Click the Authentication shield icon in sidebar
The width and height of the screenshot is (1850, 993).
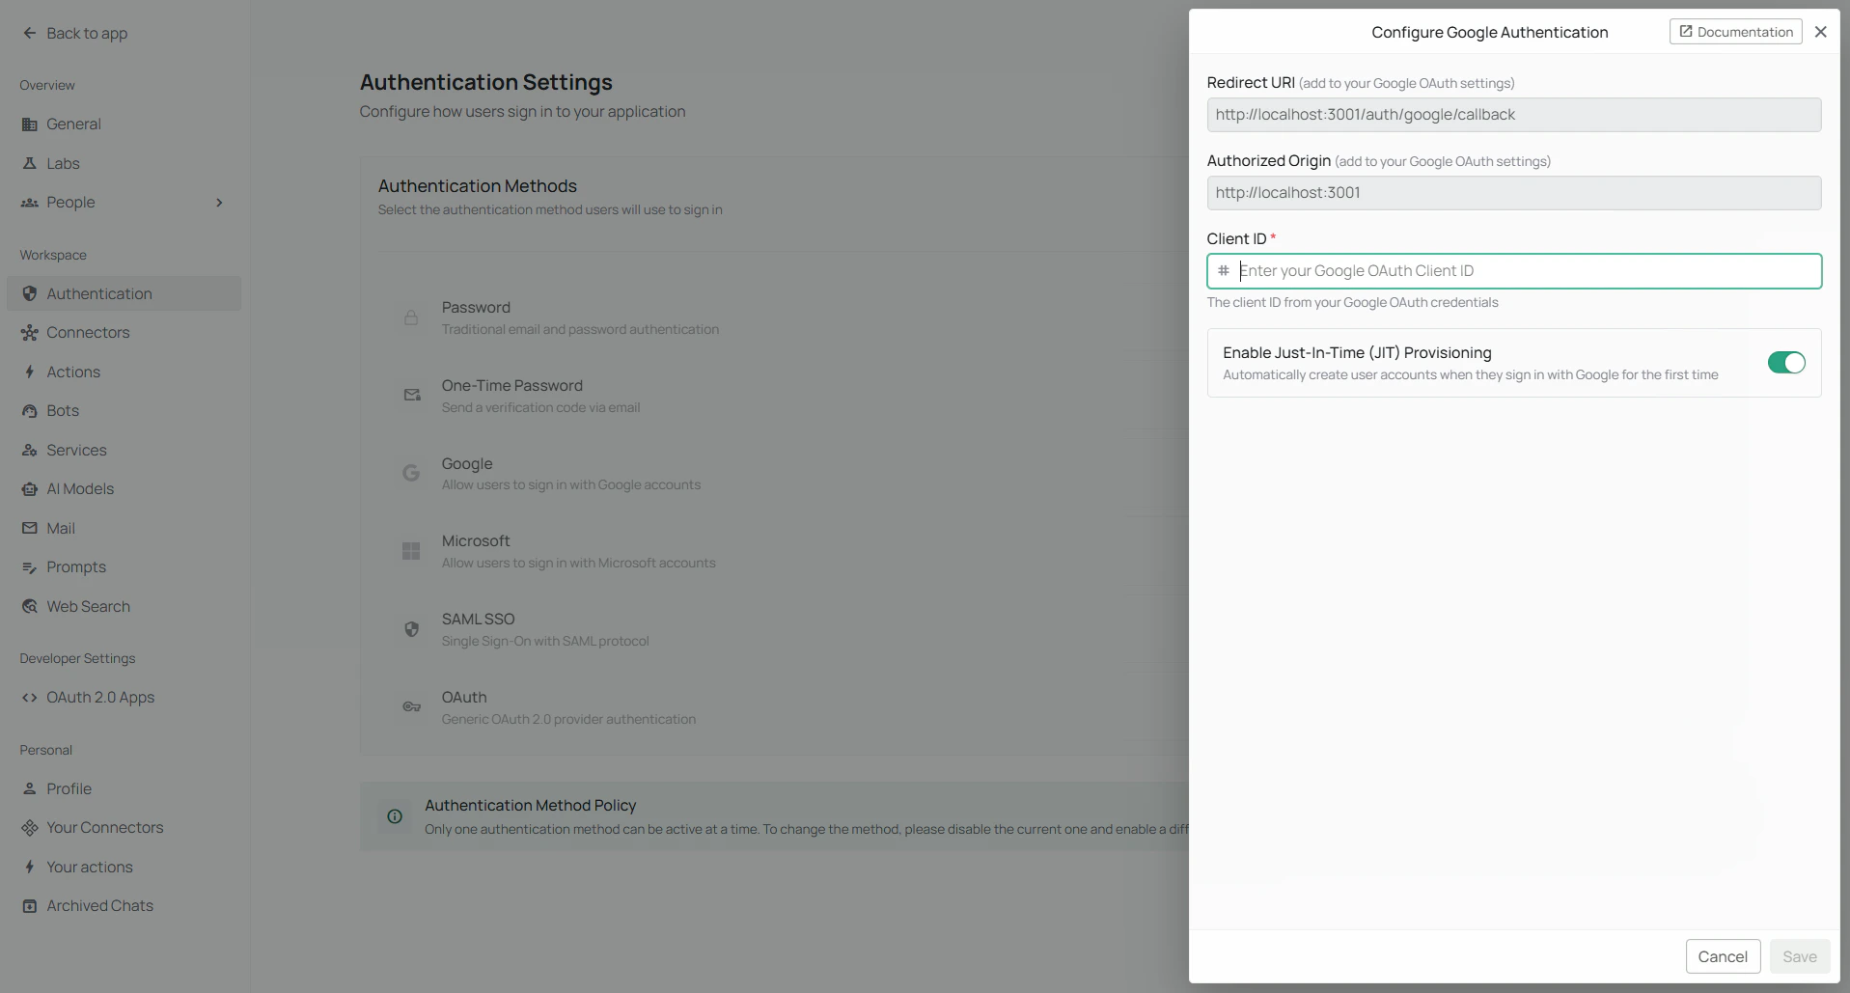pyautogui.click(x=30, y=294)
